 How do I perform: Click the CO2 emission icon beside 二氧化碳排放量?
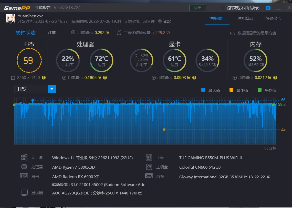pos(119,32)
